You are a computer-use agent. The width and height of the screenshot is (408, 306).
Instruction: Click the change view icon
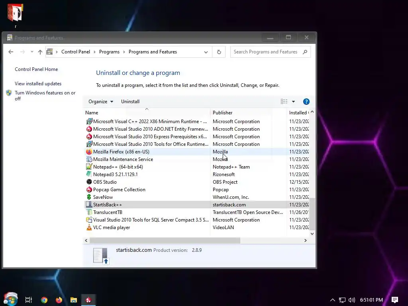point(284,102)
